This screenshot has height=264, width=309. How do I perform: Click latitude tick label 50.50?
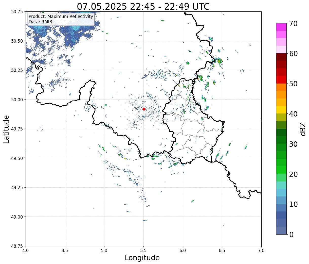click(x=17, y=41)
